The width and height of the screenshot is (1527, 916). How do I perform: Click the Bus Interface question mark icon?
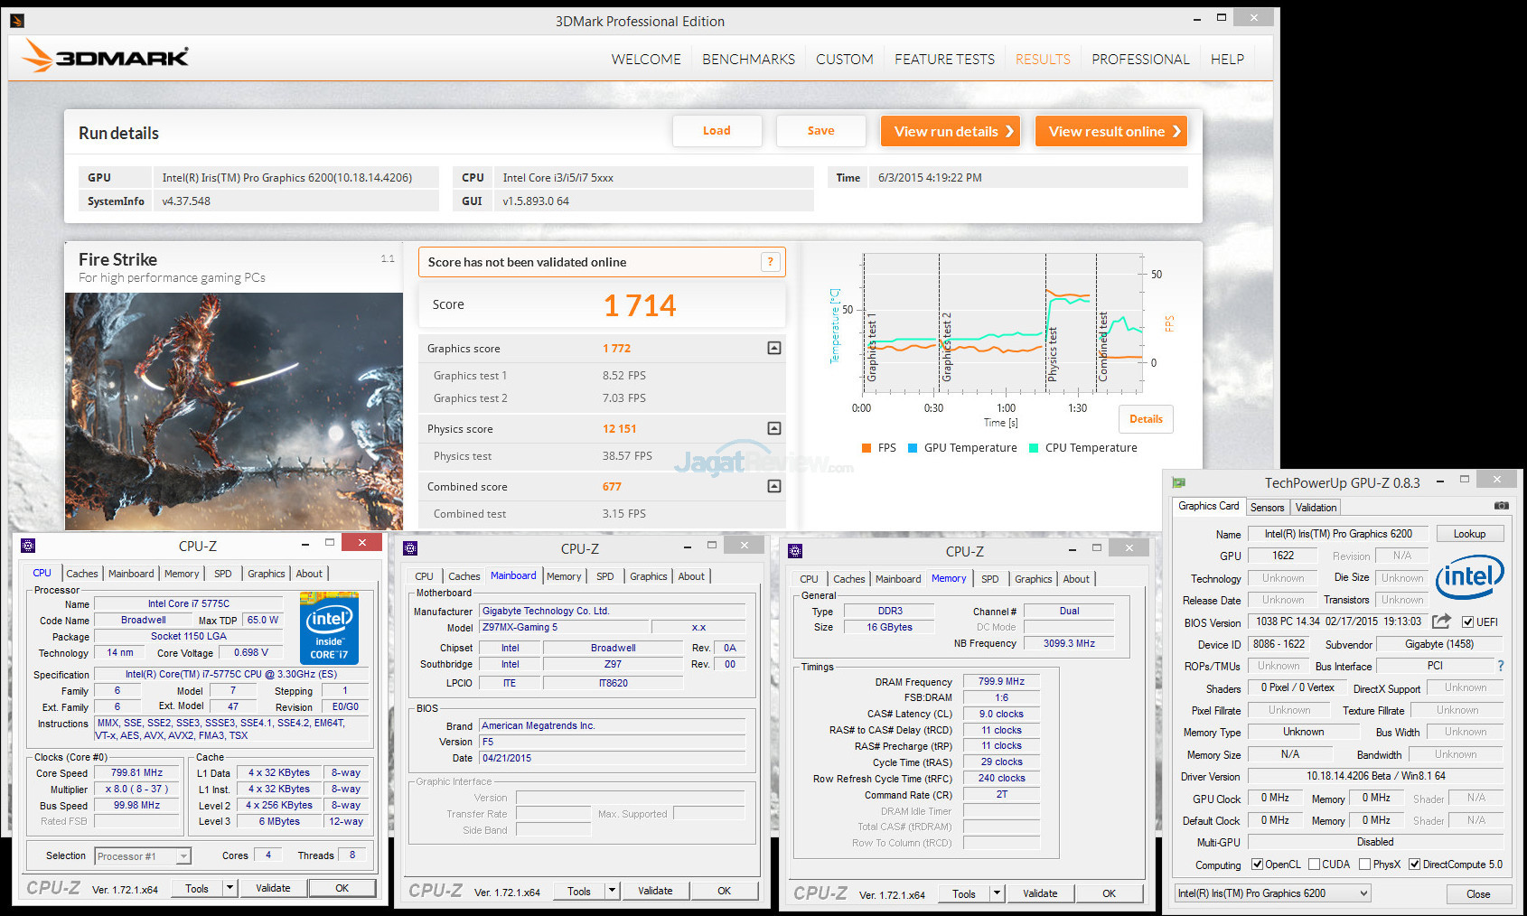click(x=1501, y=666)
